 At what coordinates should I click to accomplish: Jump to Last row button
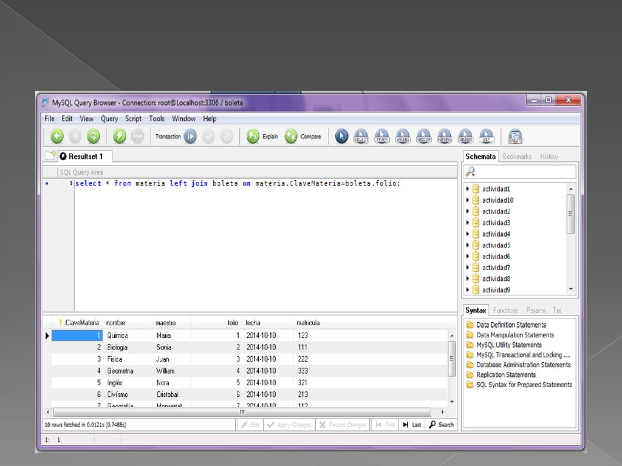(x=412, y=425)
